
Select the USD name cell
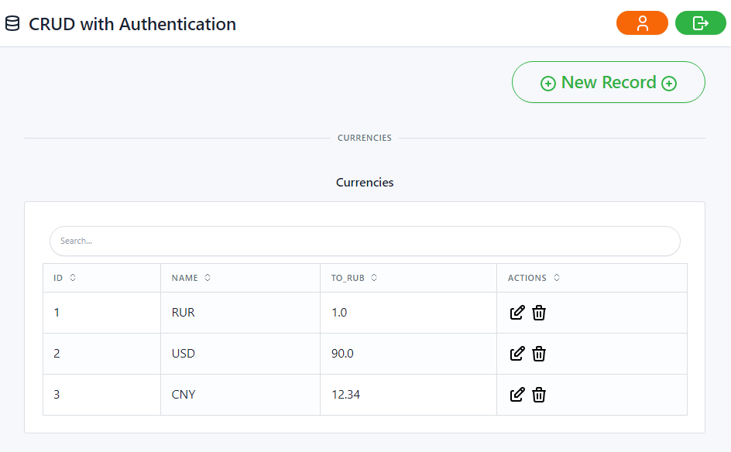pyautogui.click(x=241, y=354)
